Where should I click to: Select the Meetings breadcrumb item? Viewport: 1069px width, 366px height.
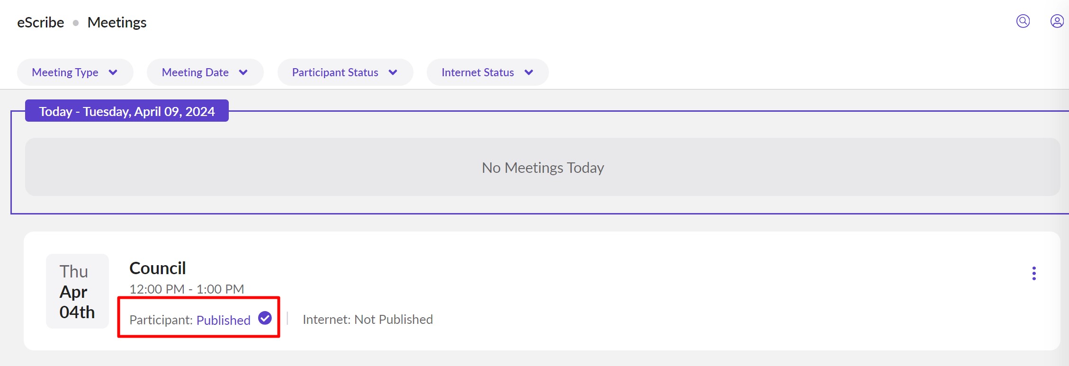[x=117, y=23]
